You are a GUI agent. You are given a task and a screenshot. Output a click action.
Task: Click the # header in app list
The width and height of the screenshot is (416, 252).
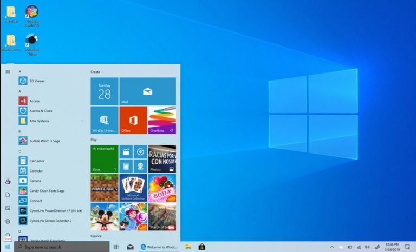pyautogui.click(x=19, y=71)
